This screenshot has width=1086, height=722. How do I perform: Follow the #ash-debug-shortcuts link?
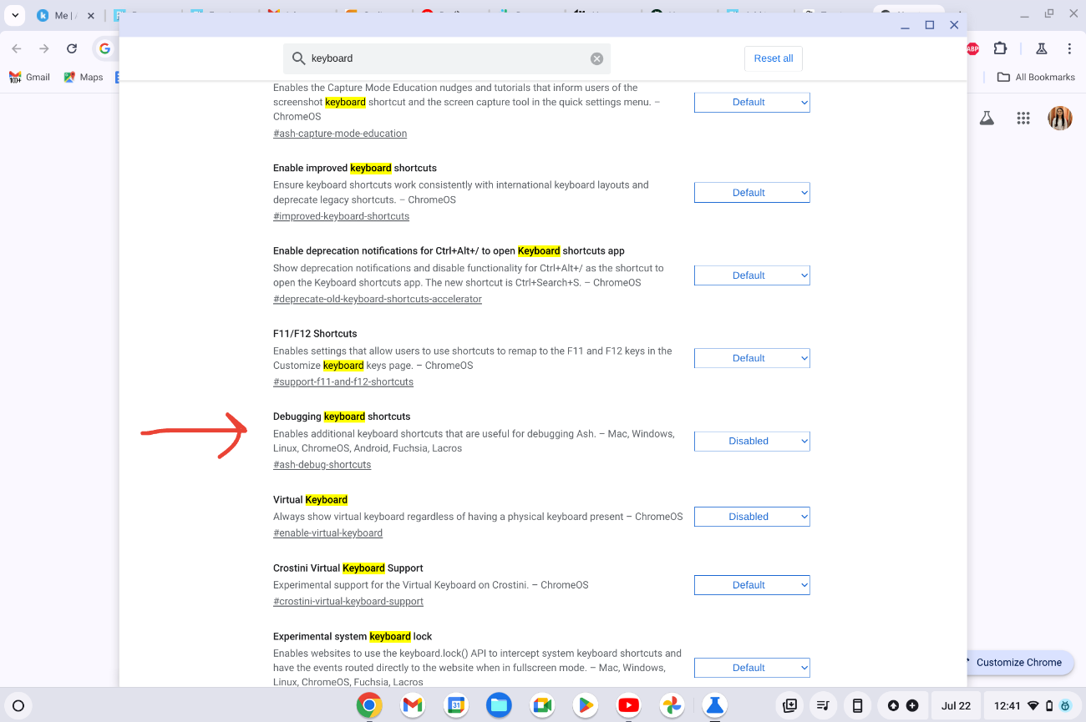coord(322,464)
